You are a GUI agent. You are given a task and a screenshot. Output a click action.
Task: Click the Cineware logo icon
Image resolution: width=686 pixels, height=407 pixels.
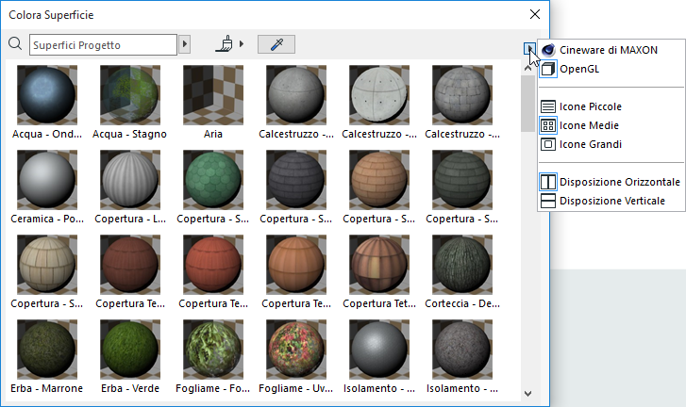(x=548, y=50)
